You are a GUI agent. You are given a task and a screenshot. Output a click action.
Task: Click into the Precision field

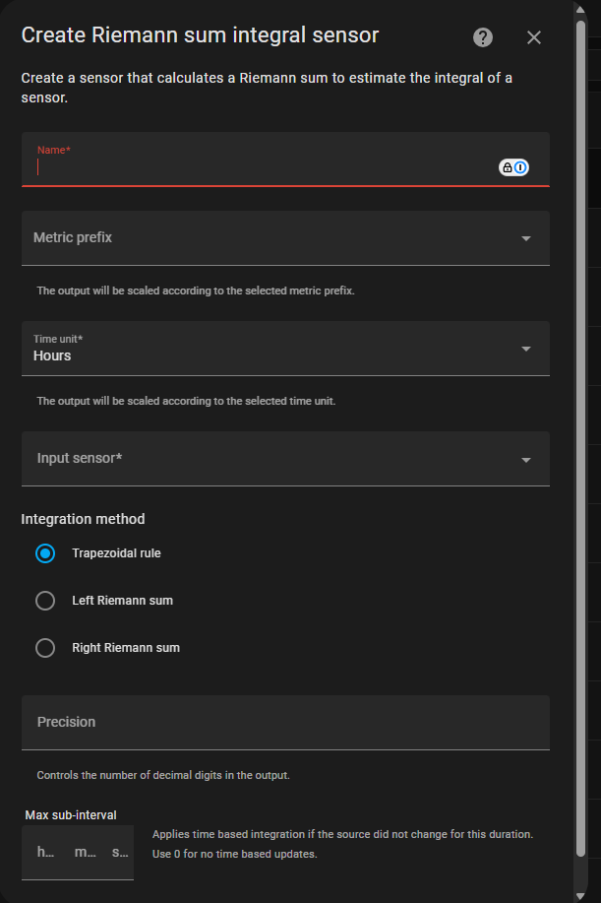[285, 723]
